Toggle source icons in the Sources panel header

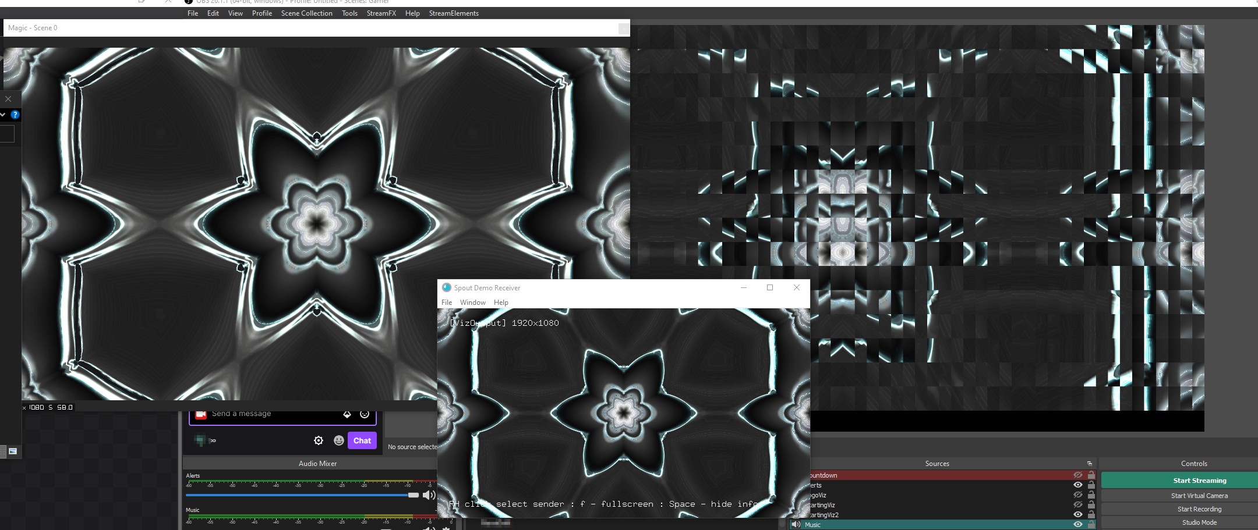(x=1090, y=464)
